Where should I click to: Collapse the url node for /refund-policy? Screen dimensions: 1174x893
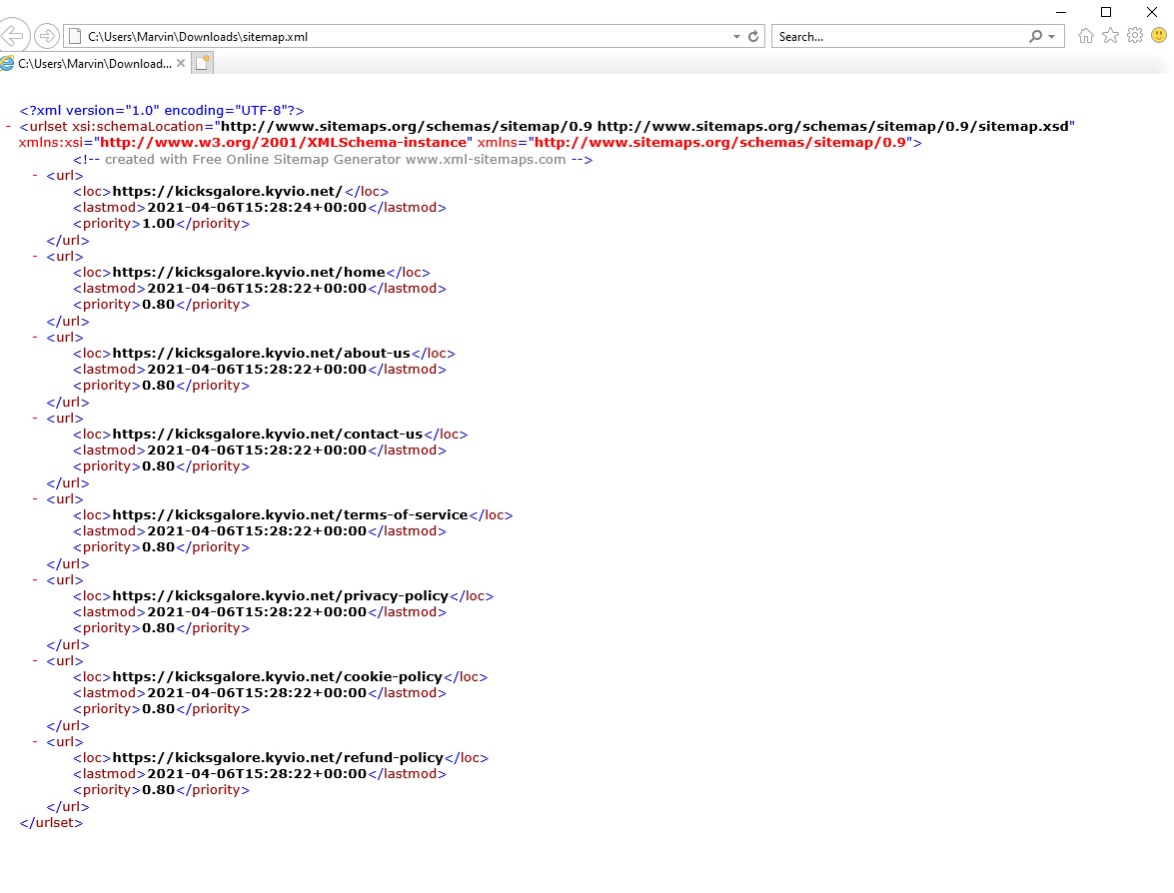click(x=35, y=741)
